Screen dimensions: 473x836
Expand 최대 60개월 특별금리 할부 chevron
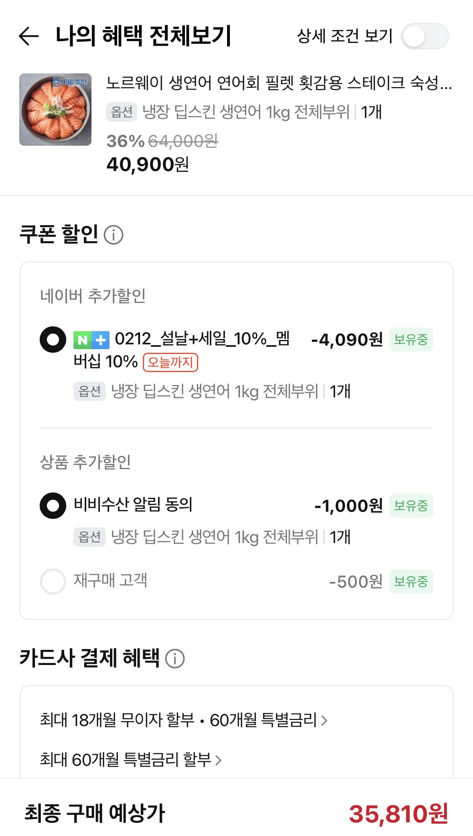(218, 760)
